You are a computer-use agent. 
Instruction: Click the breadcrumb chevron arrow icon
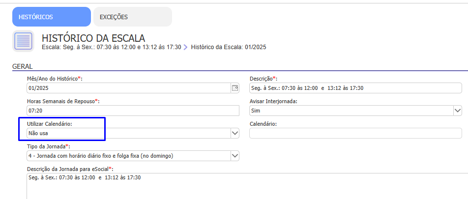(x=186, y=47)
